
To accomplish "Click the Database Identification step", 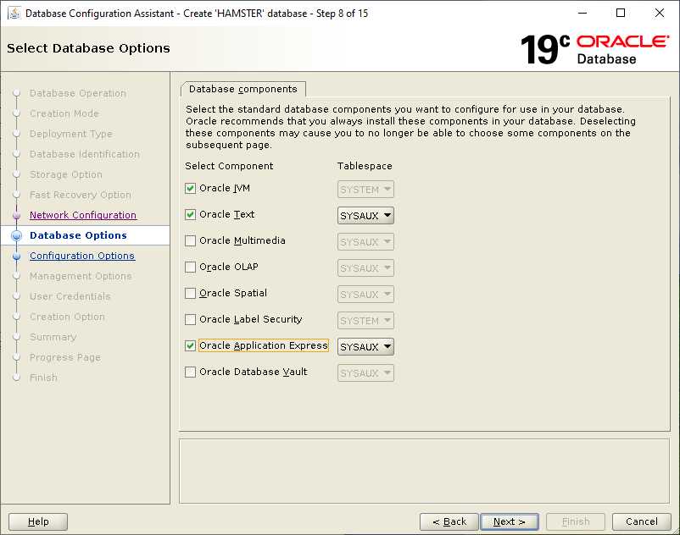I will [85, 154].
